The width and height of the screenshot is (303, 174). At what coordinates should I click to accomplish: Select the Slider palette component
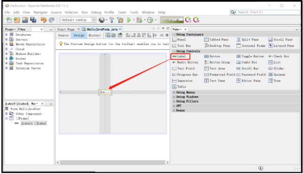[x=276, y=68]
